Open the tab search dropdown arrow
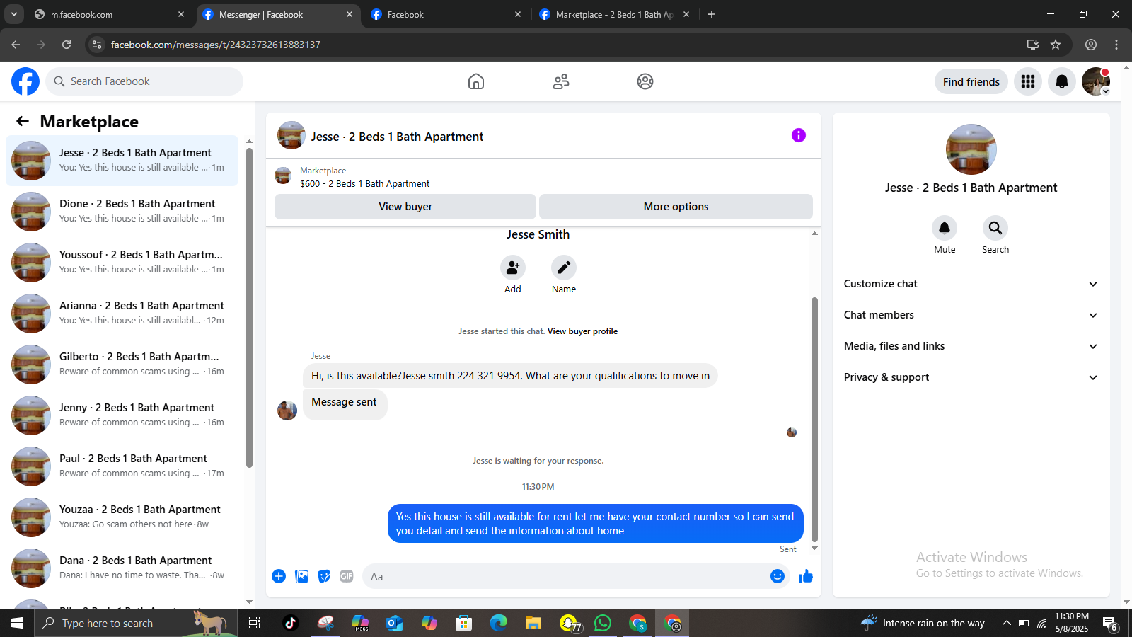This screenshot has height=637, width=1132. 14,14
